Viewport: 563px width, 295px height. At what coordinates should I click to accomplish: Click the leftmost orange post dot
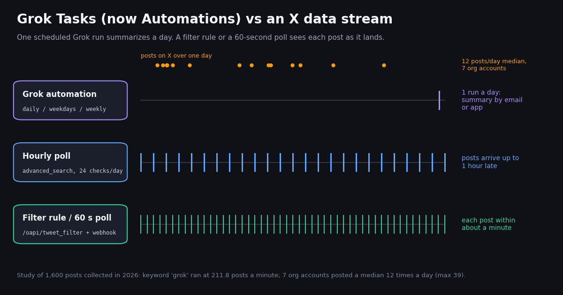coord(157,65)
